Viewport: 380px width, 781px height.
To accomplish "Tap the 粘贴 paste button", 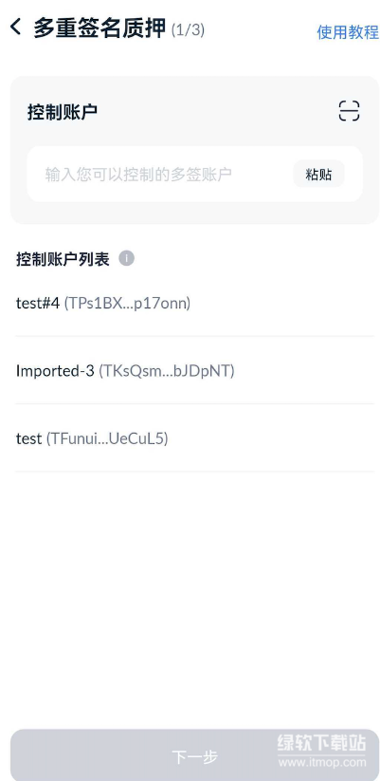I will (x=318, y=174).
